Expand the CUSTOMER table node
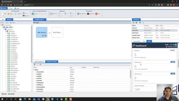 point(8,54)
